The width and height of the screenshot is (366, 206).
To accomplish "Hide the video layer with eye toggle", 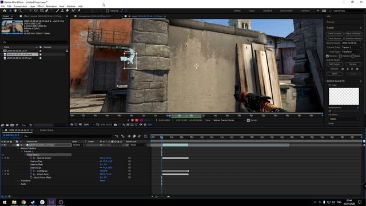I will [2, 145].
